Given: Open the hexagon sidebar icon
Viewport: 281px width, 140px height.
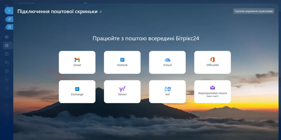Looking at the screenshot, I should (7, 71).
